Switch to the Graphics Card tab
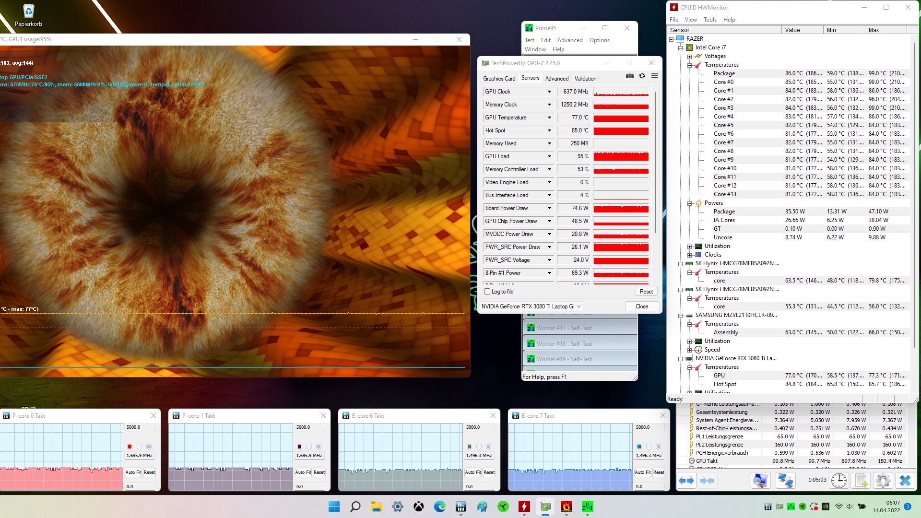The height and width of the screenshot is (518, 921). 499,79
